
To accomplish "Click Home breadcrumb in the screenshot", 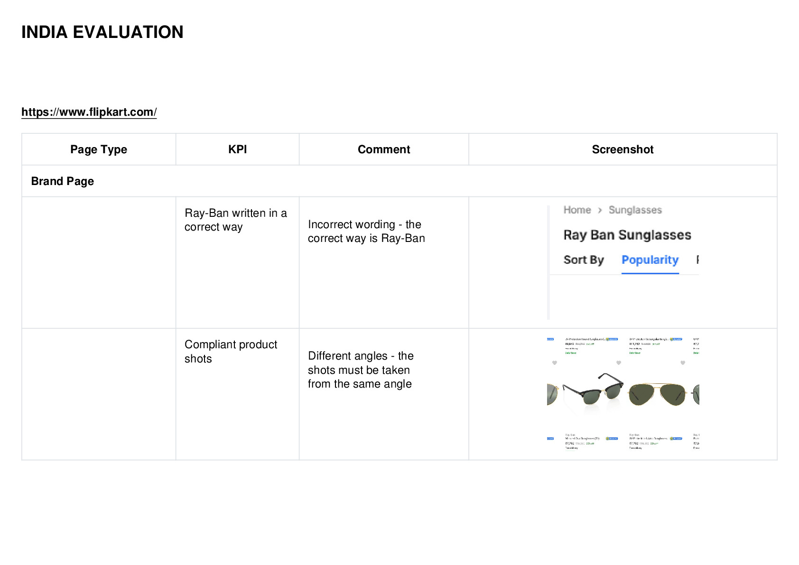I will click(x=577, y=210).
